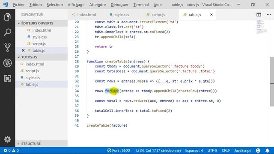Open the Déboguer menu
The width and height of the screenshot is (274, 154).
point(119,5)
